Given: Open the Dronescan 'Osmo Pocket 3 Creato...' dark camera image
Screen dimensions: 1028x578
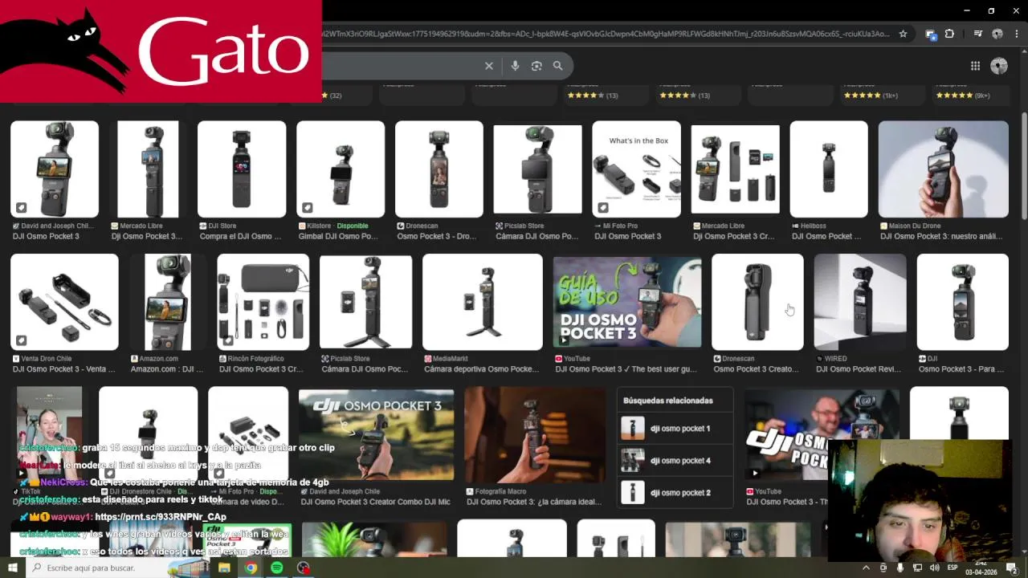Looking at the screenshot, I should 757,303.
